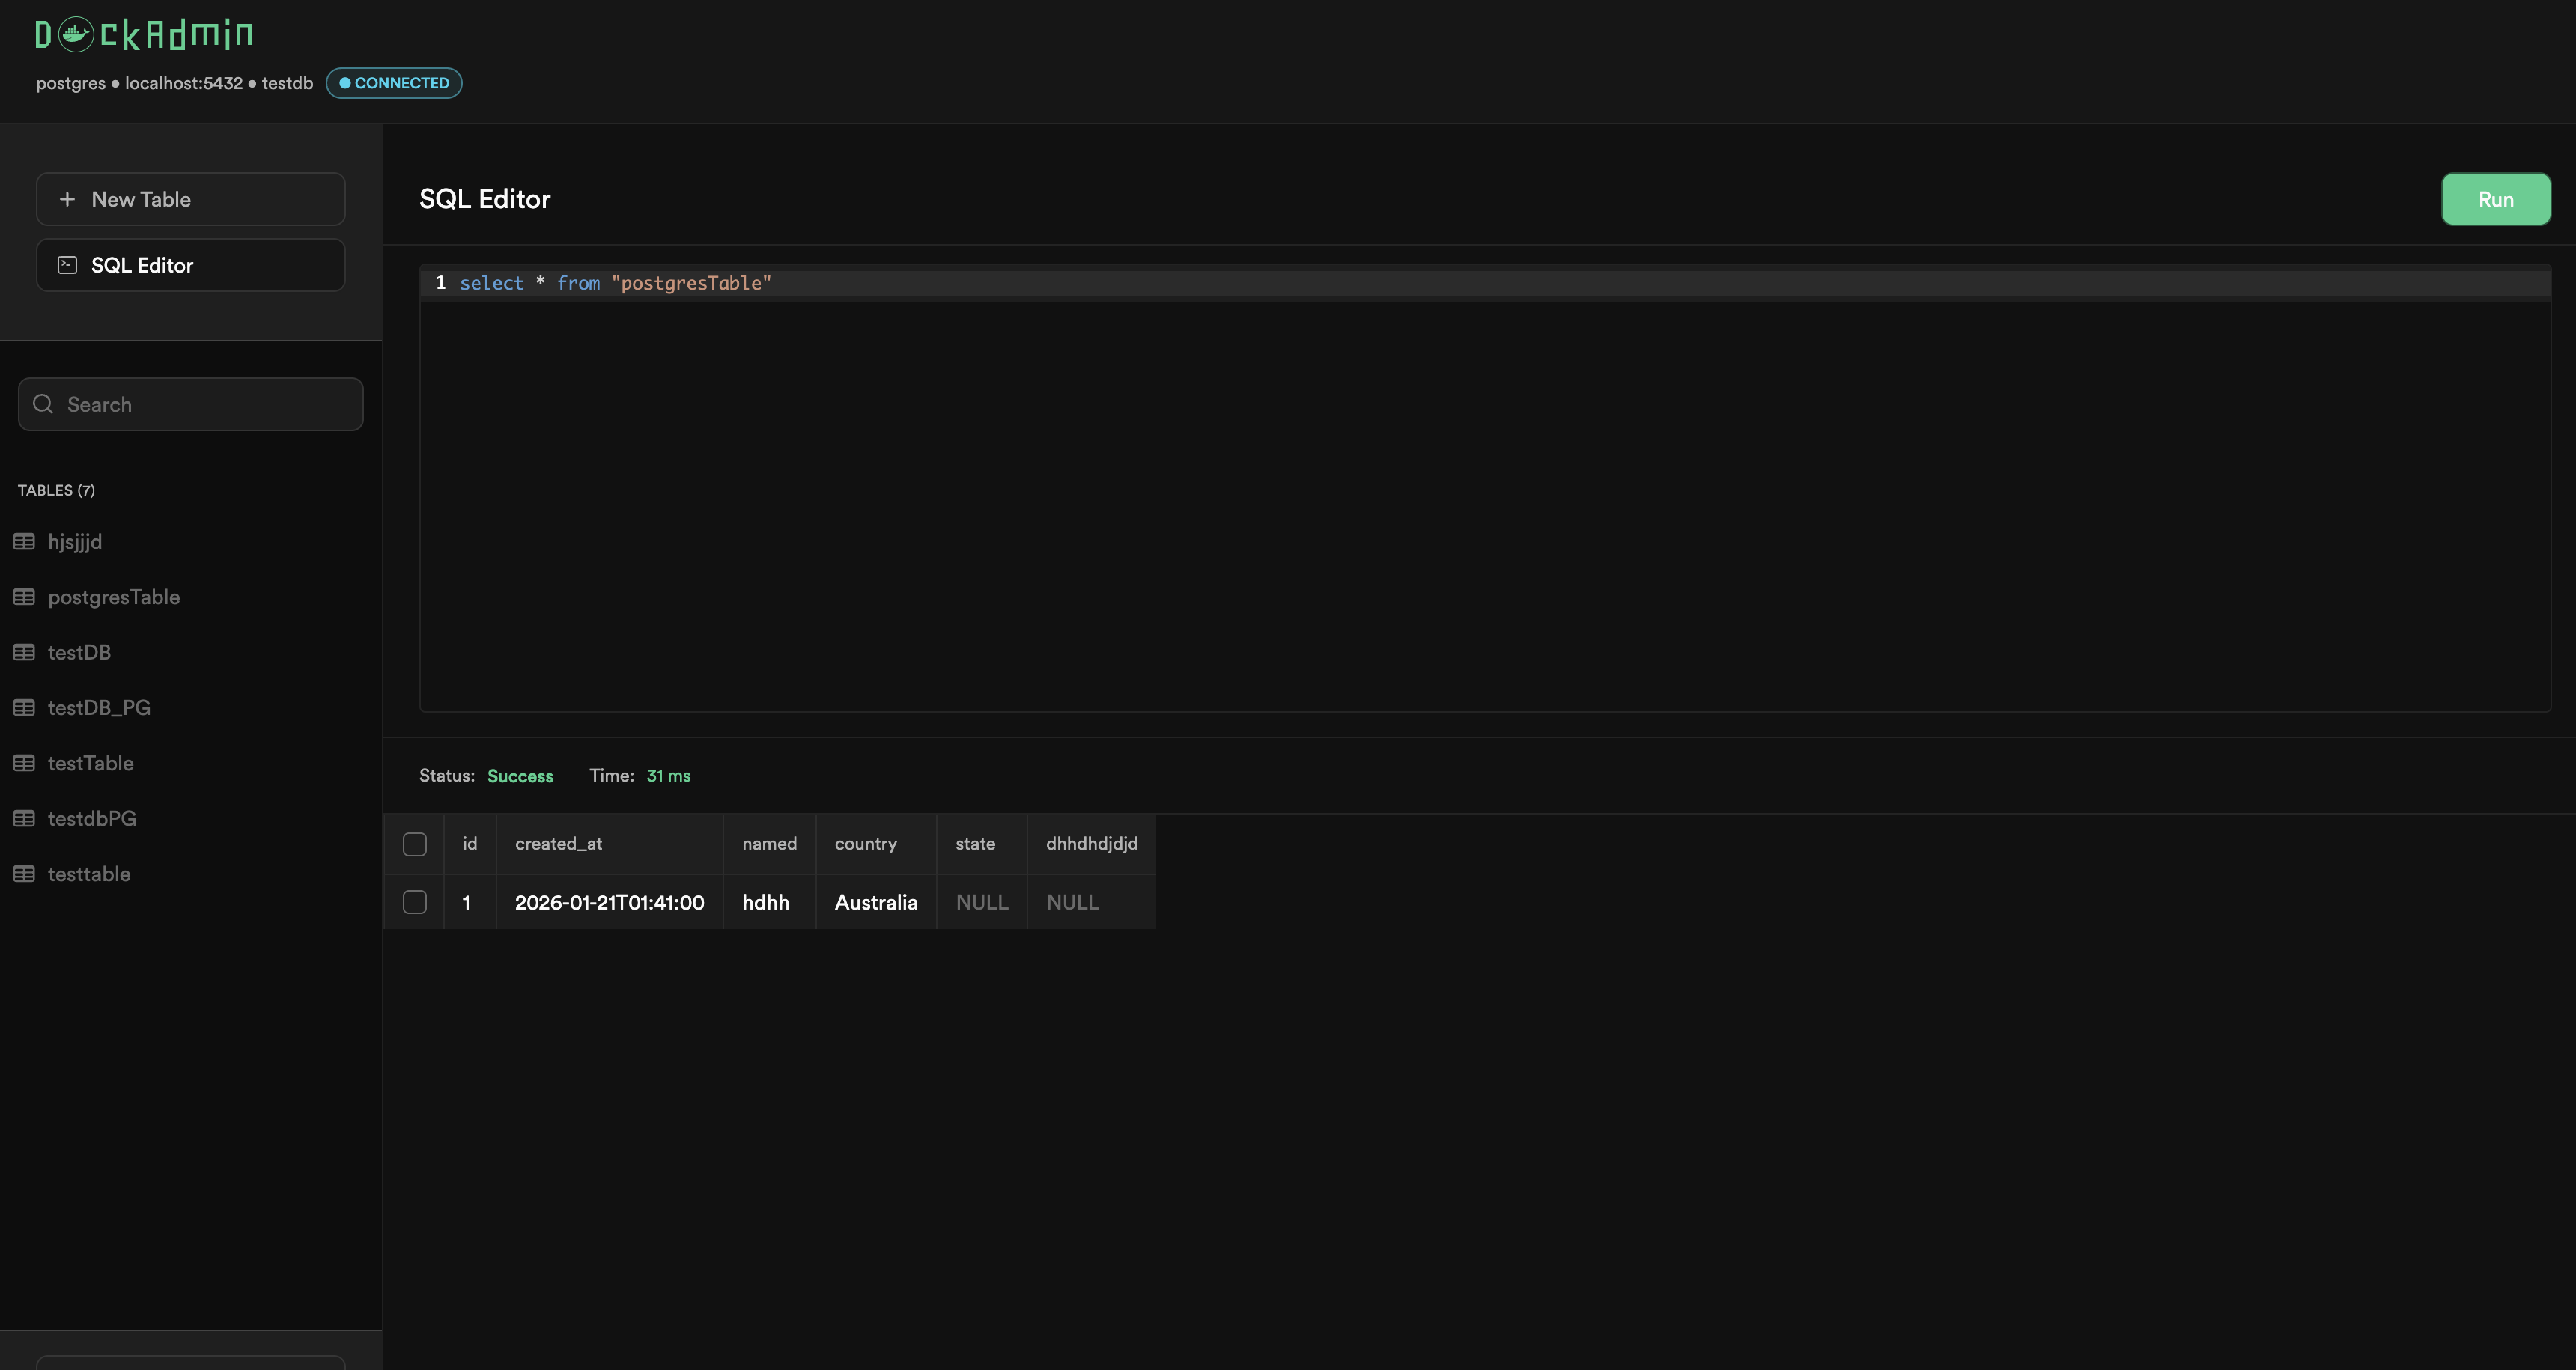Open the testDB table
Image resolution: width=2576 pixels, height=1370 pixels.
point(79,652)
